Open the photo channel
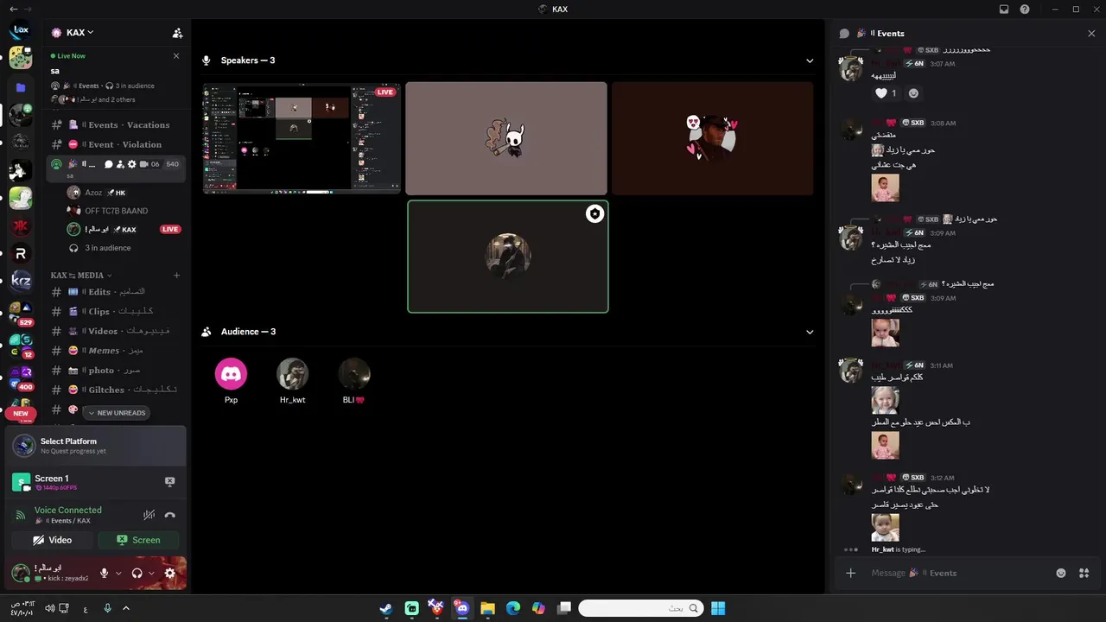1106x622 pixels. point(117,371)
